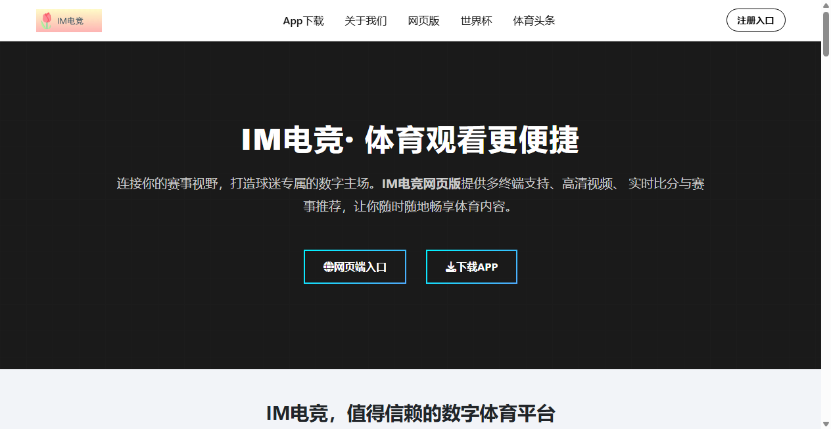This screenshot has width=831, height=429.
Task: Click the page scrollbar thumb
Action: pyautogui.click(x=826, y=34)
